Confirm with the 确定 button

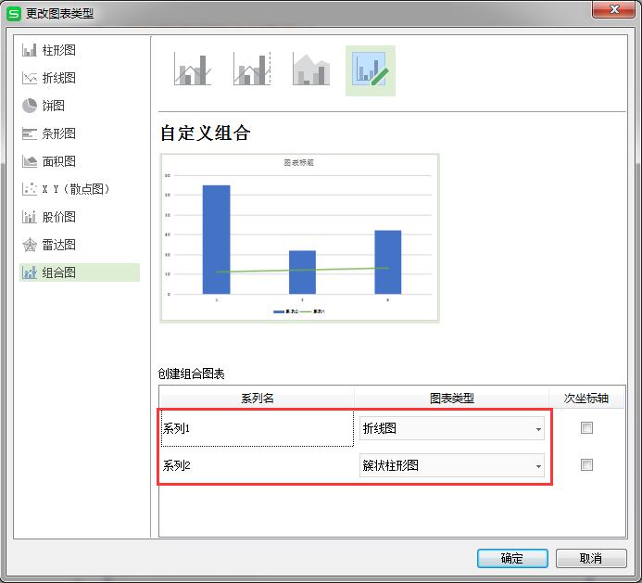pyautogui.click(x=512, y=558)
